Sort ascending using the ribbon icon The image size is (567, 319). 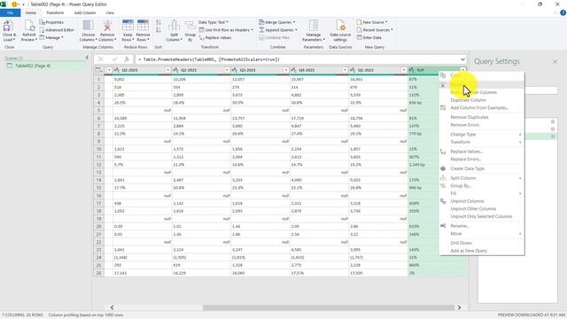[159, 22]
